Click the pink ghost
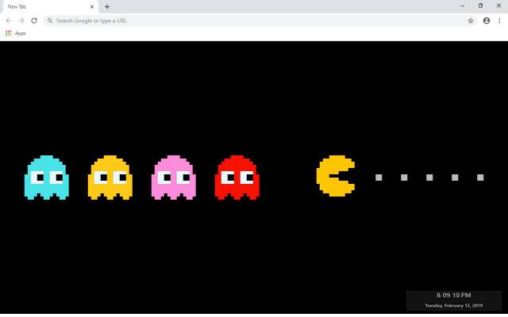508x317 pixels. [x=174, y=178]
